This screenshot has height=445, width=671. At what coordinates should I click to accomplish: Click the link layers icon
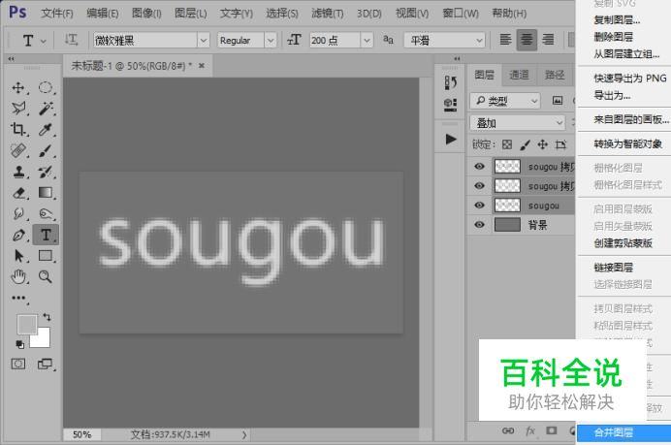point(508,430)
